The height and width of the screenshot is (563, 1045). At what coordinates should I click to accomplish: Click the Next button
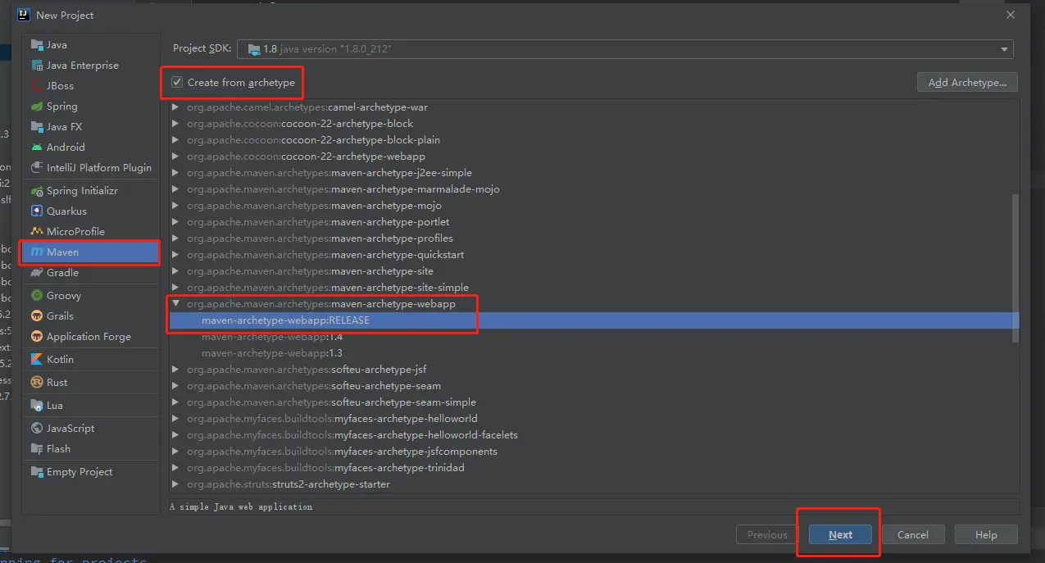point(840,534)
